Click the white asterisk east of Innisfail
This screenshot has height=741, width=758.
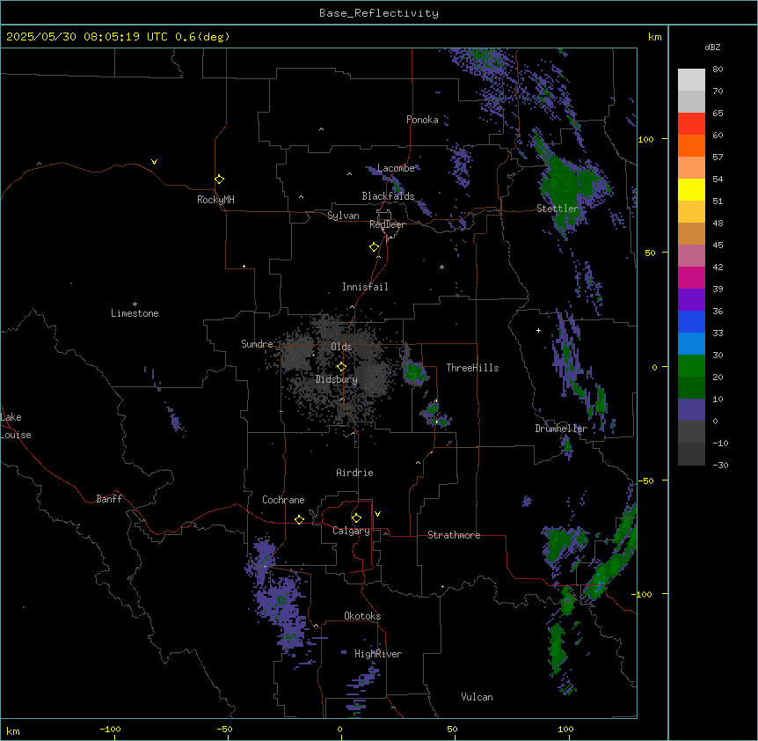pyautogui.click(x=441, y=267)
